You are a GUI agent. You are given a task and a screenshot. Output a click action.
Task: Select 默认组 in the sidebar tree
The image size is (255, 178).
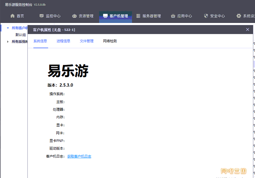(x=21, y=35)
